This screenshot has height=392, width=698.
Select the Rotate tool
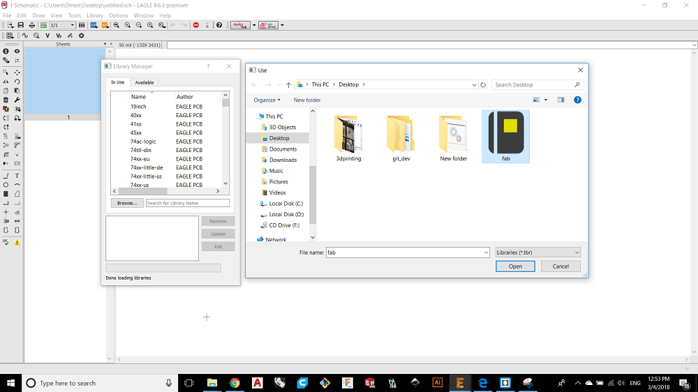17,82
